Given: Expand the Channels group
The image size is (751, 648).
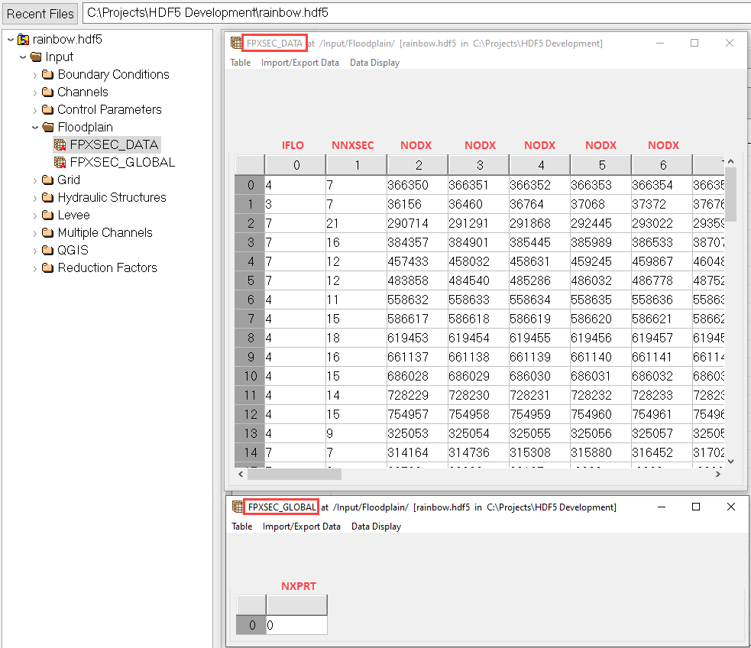Looking at the screenshot, I should (35, 92).
